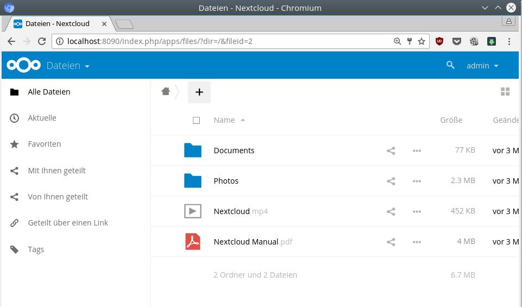Viewport: 522px width, 307px height.
Task: Click the plus button to add new file
Action: tap(199, 92)
